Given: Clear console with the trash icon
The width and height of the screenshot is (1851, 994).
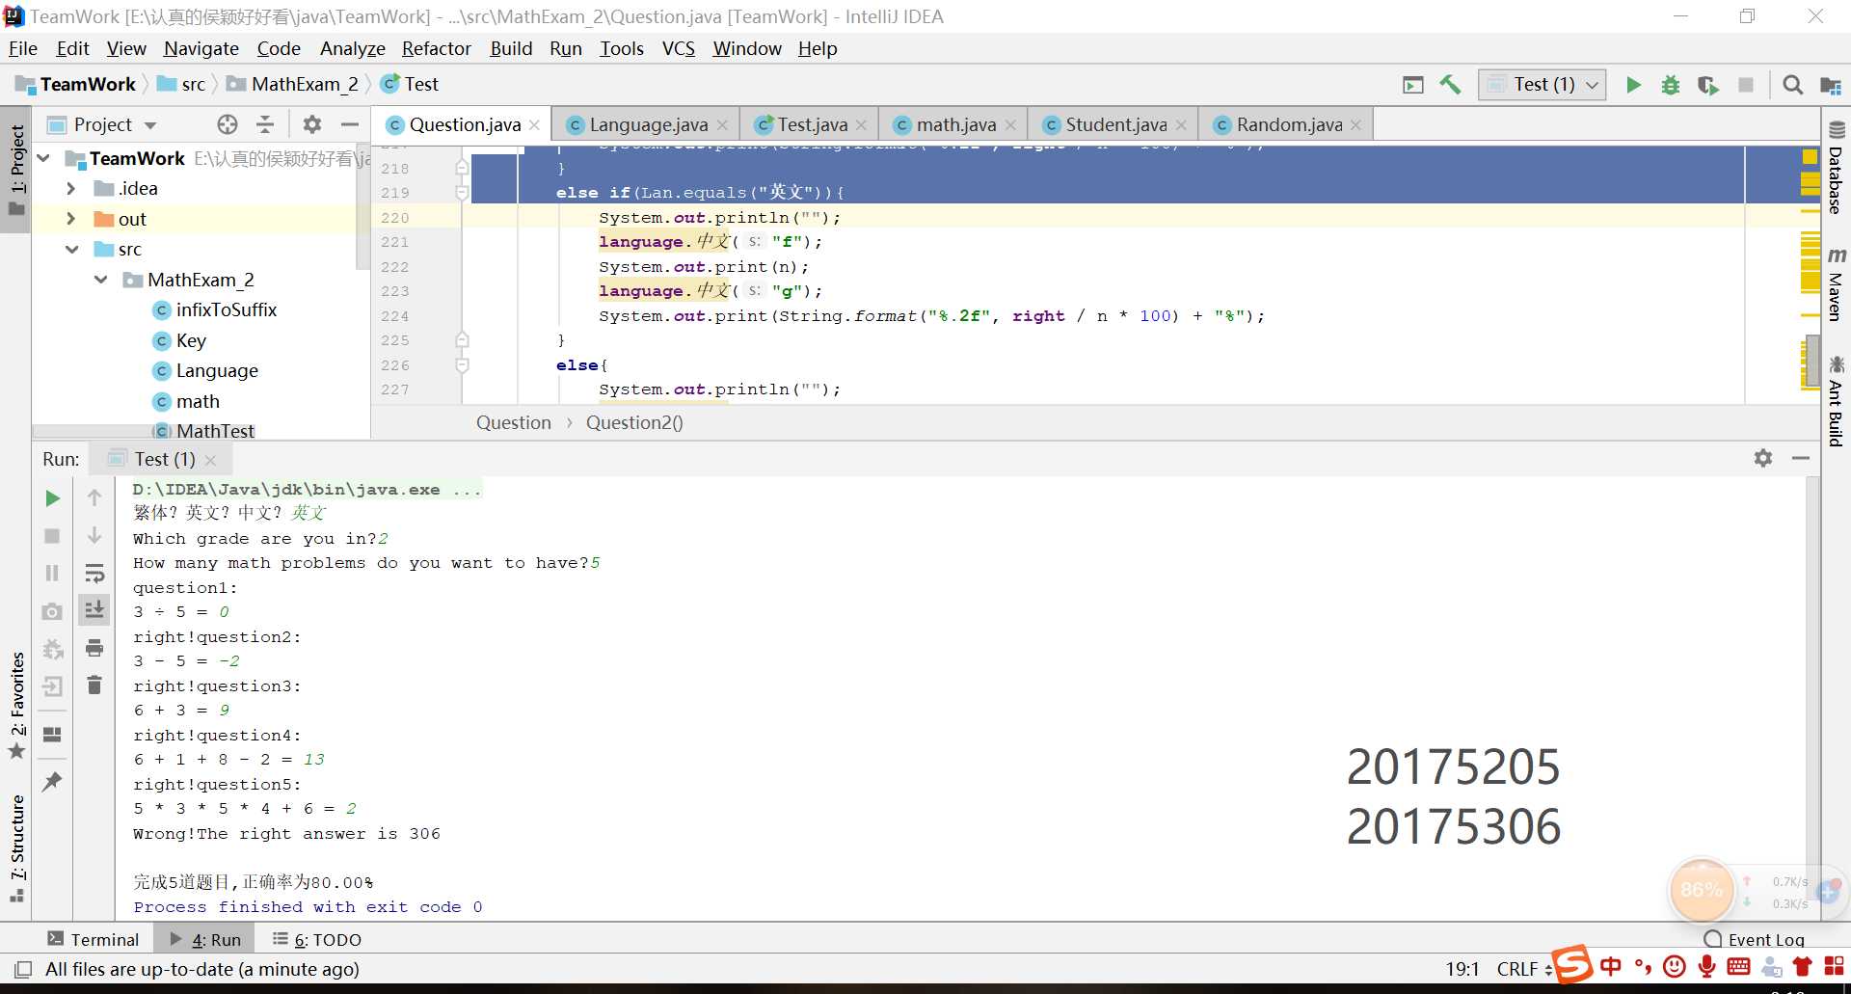Looking at the screenshot, I should [x=94, y=685].
